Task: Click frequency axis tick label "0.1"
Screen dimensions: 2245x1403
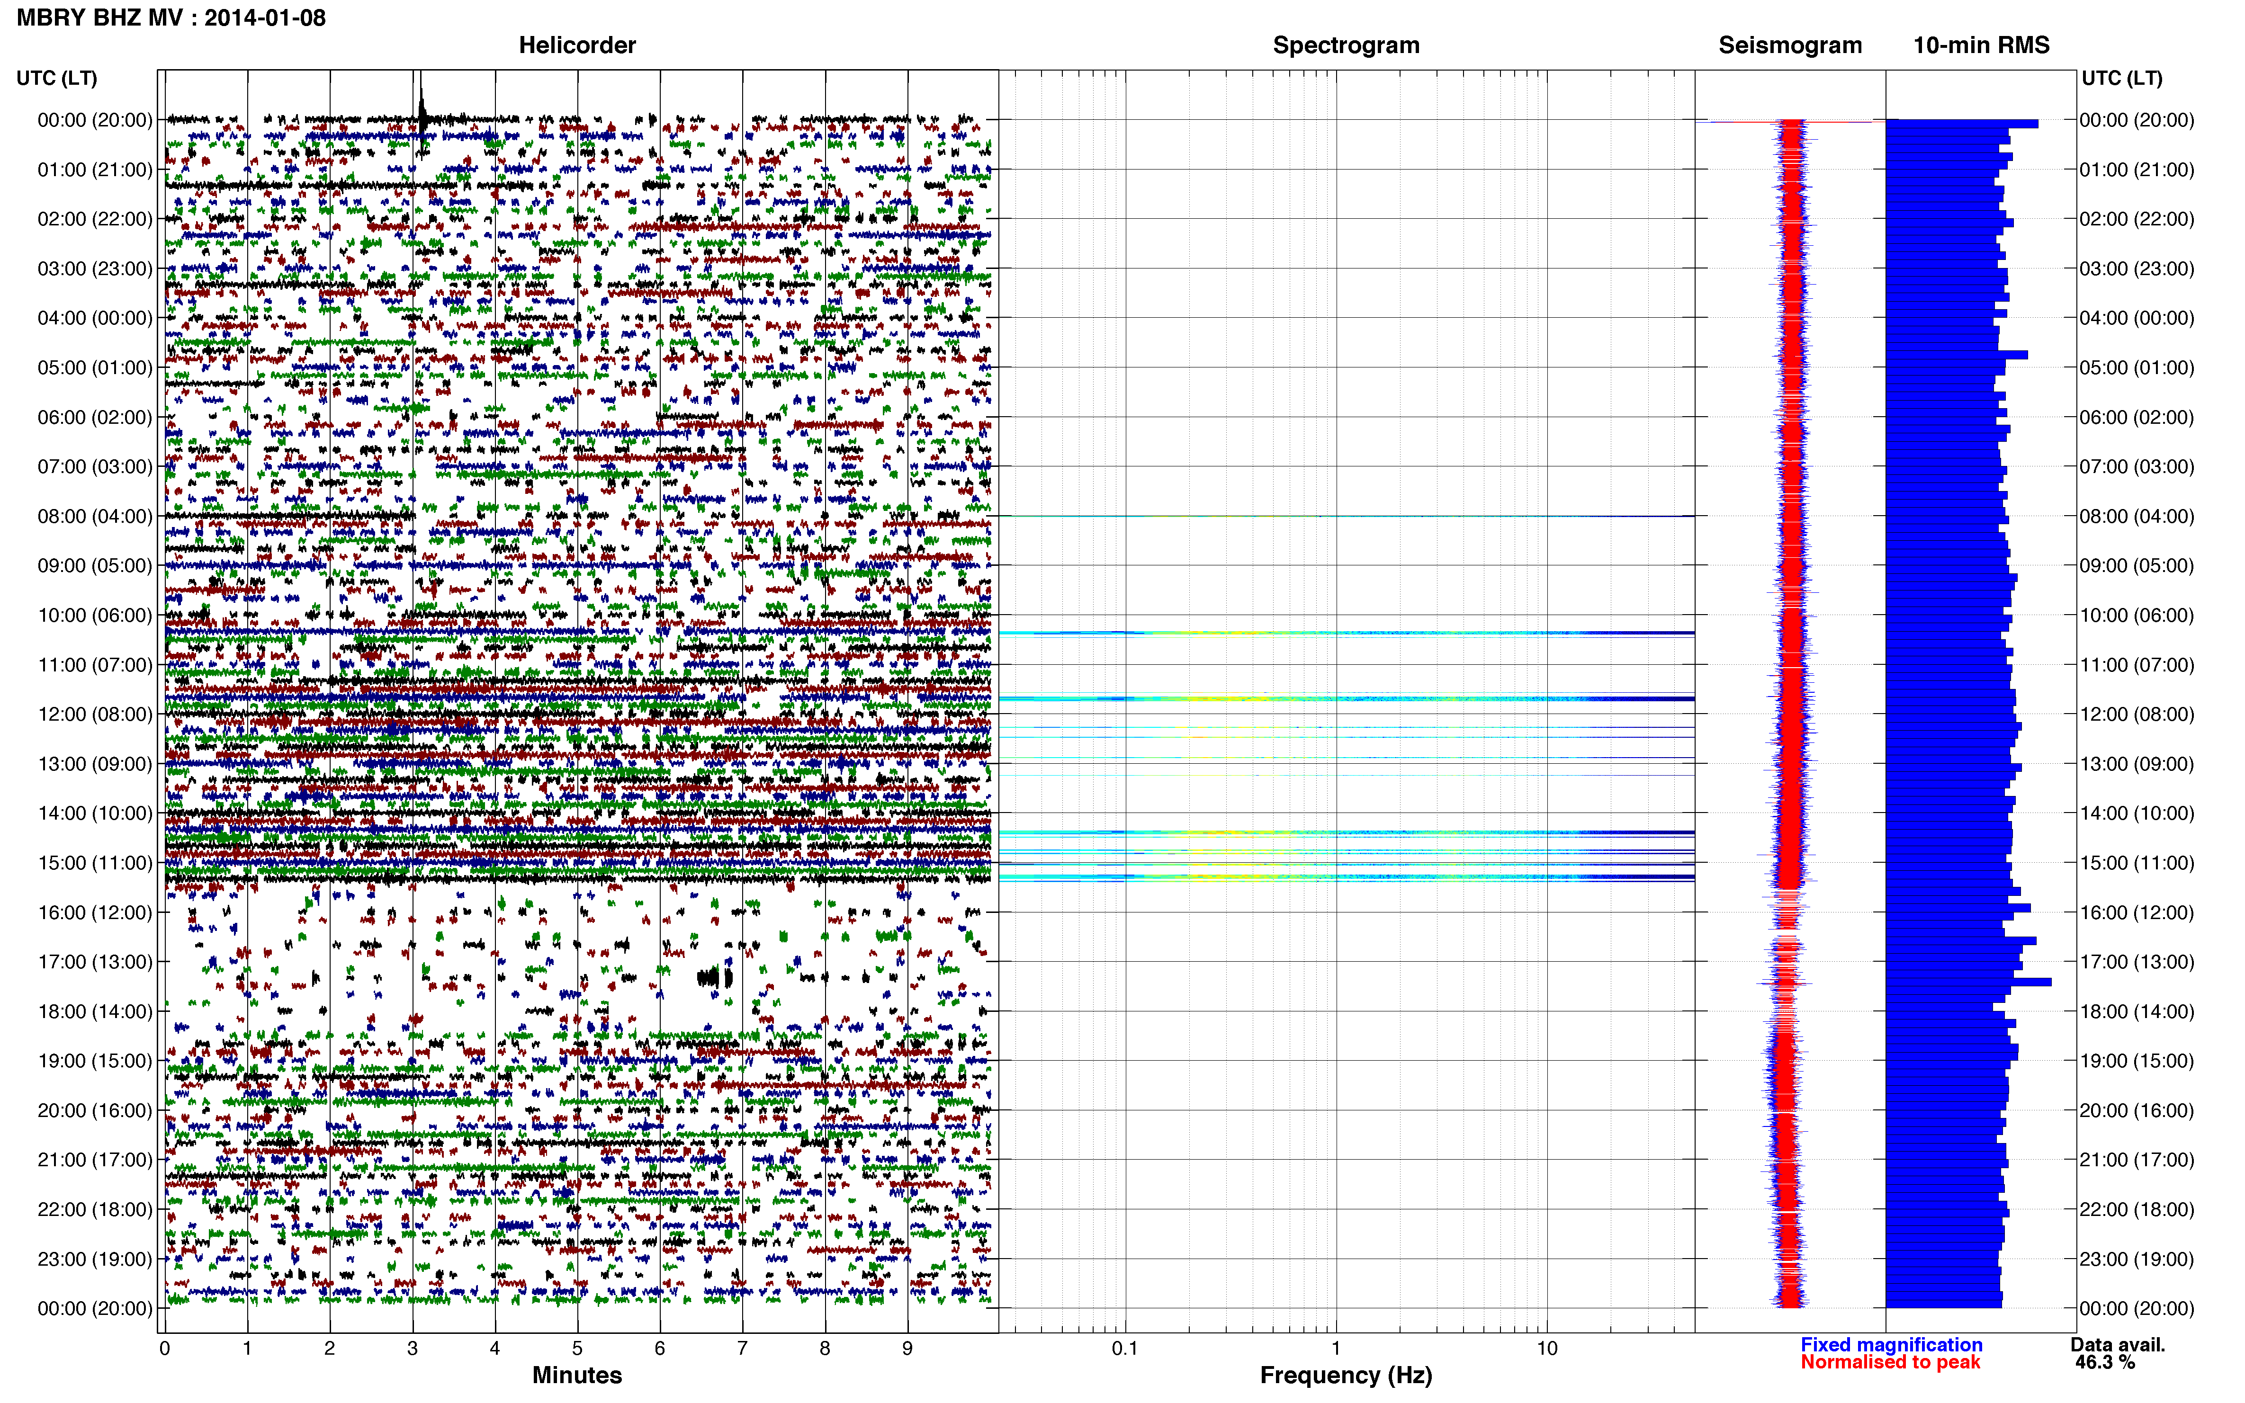Action: (x=1125, y=1348)
